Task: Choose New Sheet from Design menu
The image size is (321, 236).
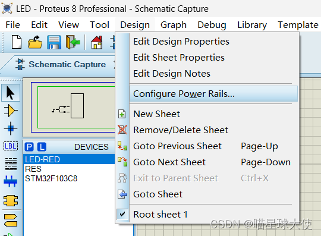Action: tap(207, 114)
